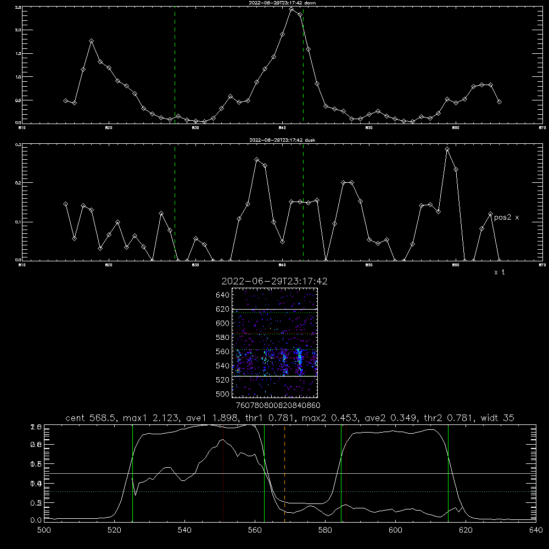Click the dawn plot title text

[x=282, y=3]
